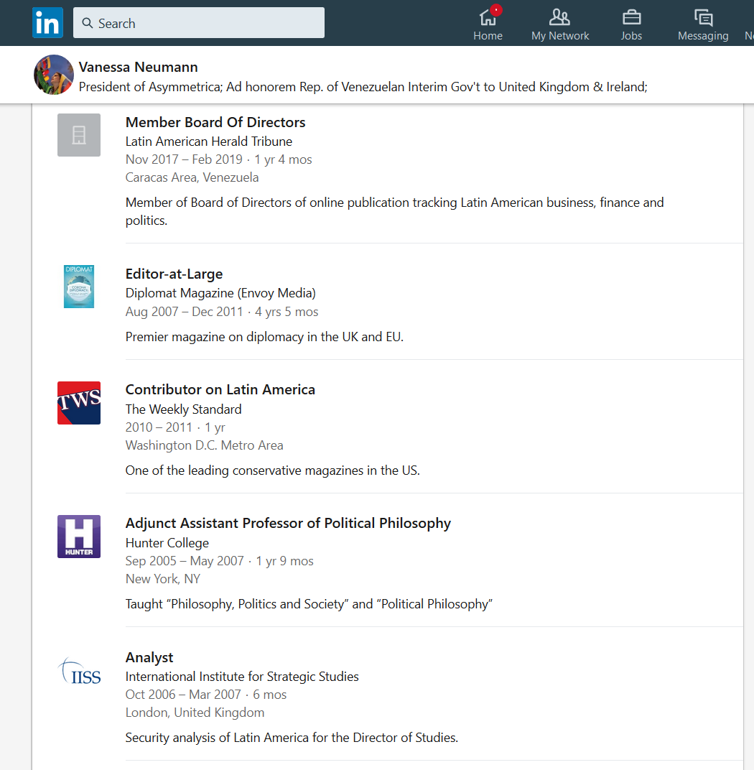Click 'One of the leading conservative magazines' description
754x770 pixels.
272,470
